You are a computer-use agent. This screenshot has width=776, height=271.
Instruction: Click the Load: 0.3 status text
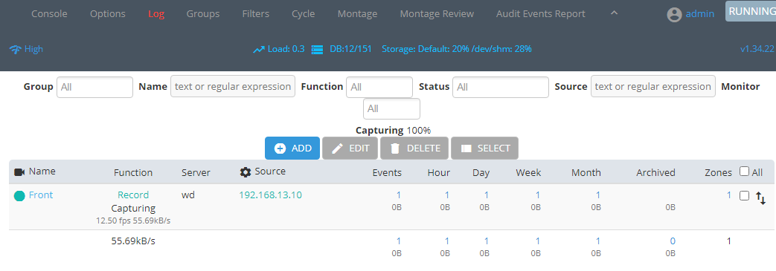pyautogui.click(x=286, y=49)
